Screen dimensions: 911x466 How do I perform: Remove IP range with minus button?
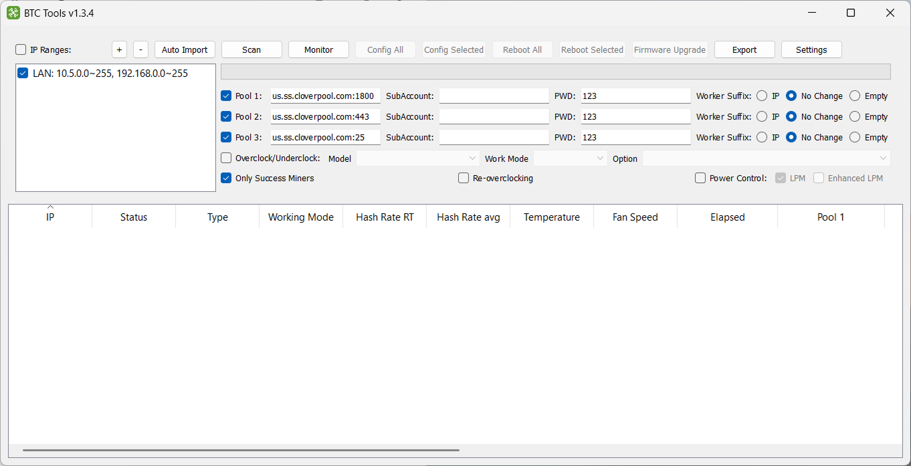(x=140, y=49)
